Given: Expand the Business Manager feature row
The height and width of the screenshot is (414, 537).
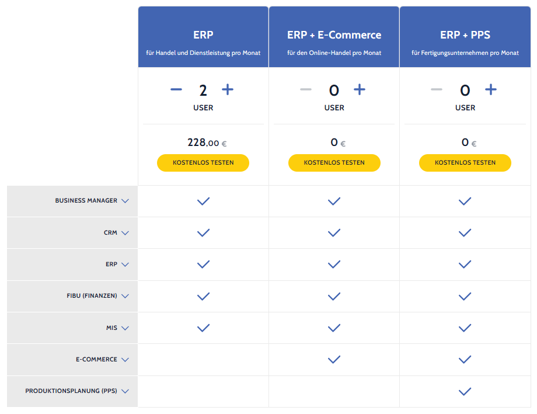Looking at the screenshot, I should [125, 201].
